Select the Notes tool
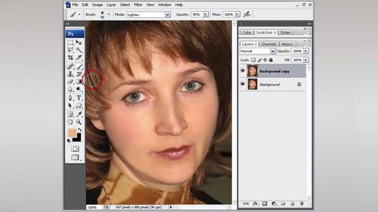378x212 pixels. pos(70,114)
